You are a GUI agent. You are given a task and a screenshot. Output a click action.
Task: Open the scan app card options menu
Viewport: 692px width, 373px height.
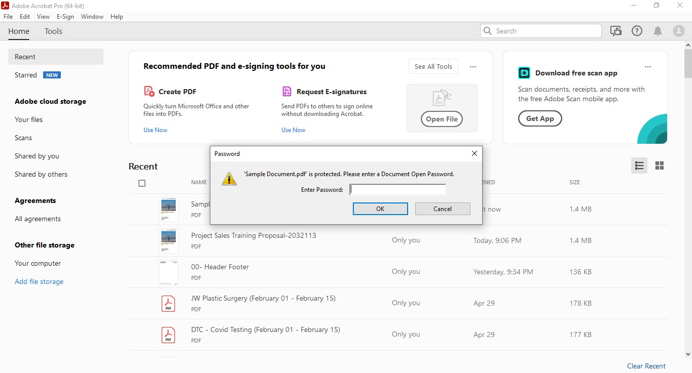point(647,66)
